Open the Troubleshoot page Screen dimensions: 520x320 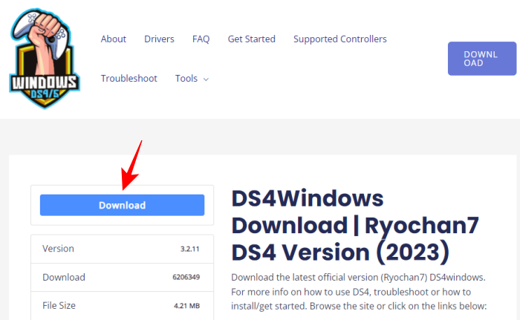pos(129,79)
